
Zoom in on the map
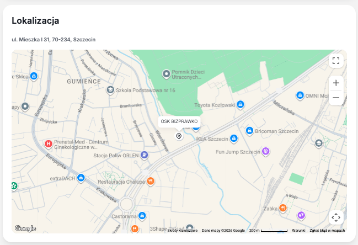[336, 83]
